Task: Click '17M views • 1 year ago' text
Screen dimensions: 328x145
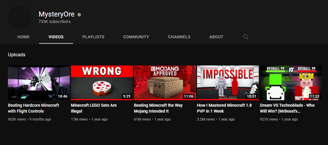Action: pos(89,119)
